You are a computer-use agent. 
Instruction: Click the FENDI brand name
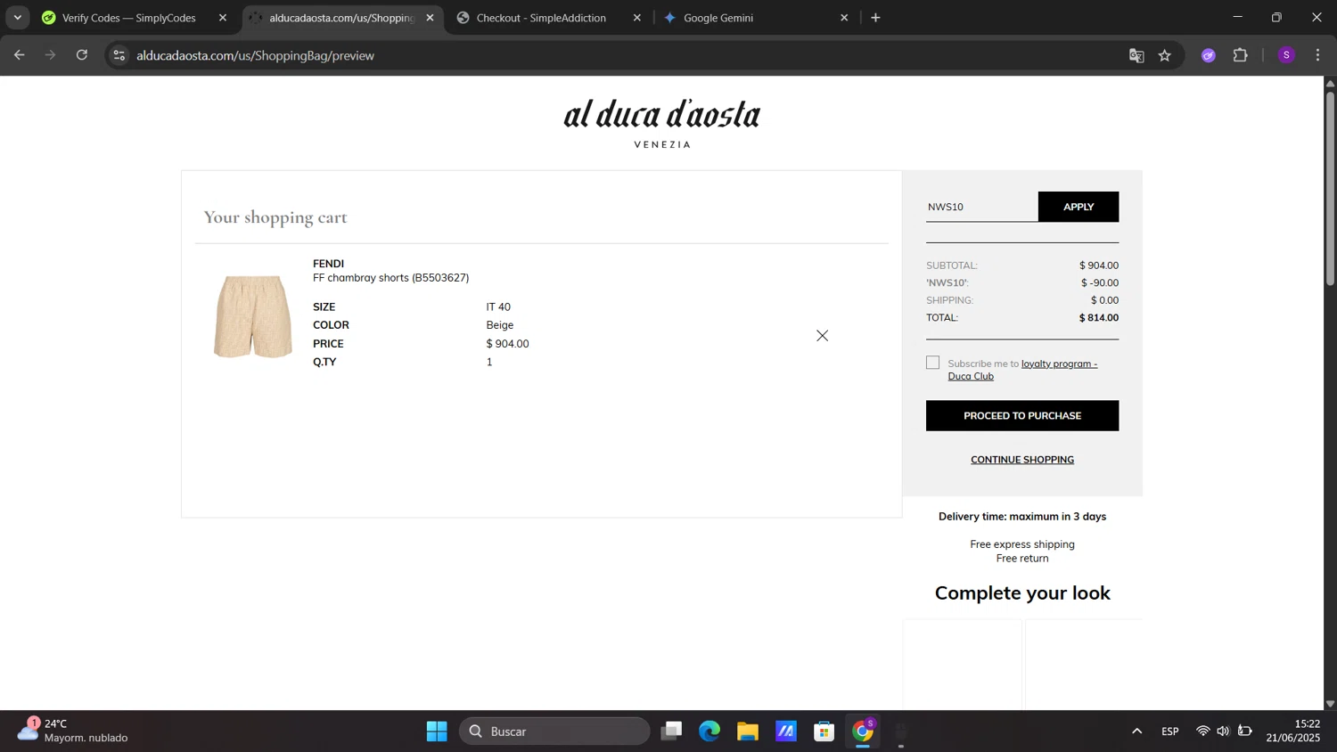tap(328, 264)
